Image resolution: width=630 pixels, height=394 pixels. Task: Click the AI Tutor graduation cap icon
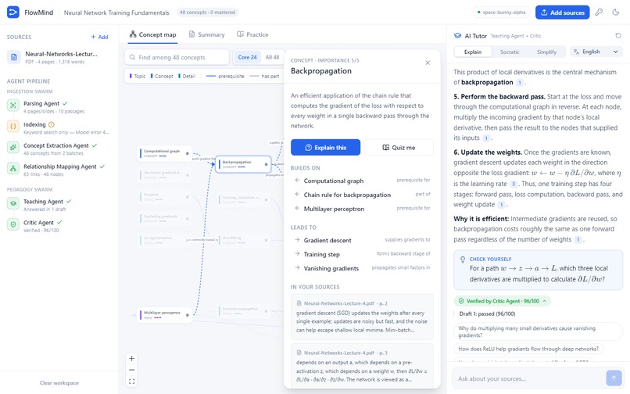point(457,36)
